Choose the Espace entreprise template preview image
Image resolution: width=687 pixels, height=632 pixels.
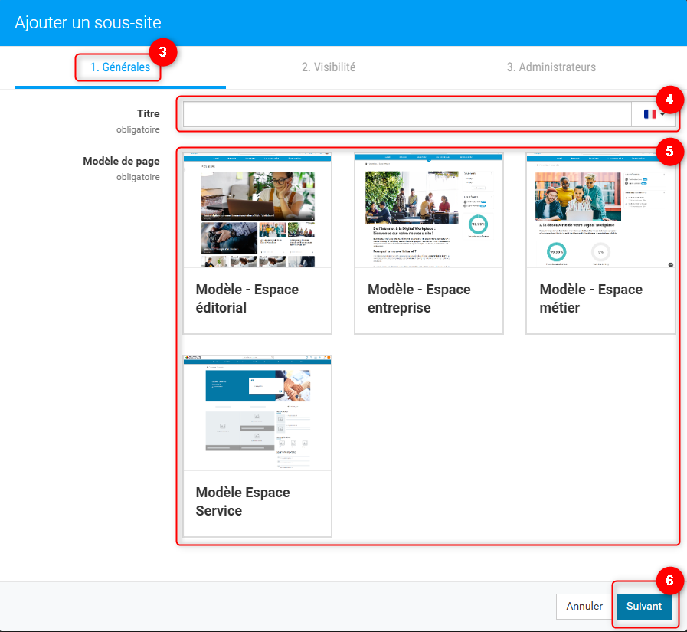[429, 211]
